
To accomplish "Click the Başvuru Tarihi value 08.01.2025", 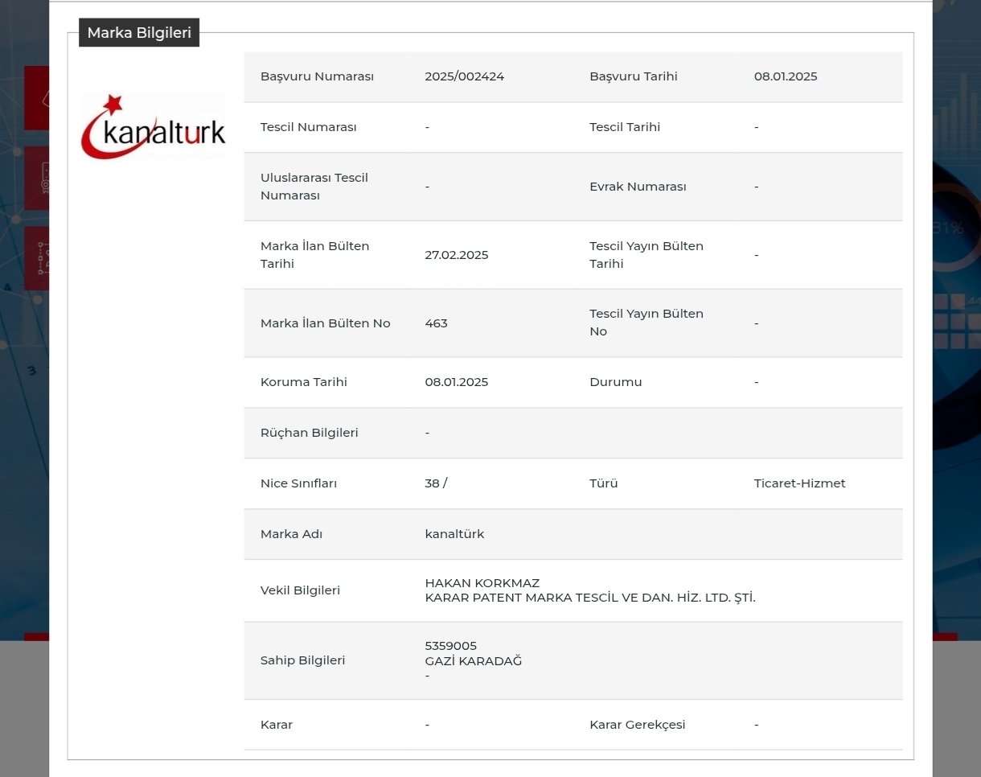I will pos(785,76).
